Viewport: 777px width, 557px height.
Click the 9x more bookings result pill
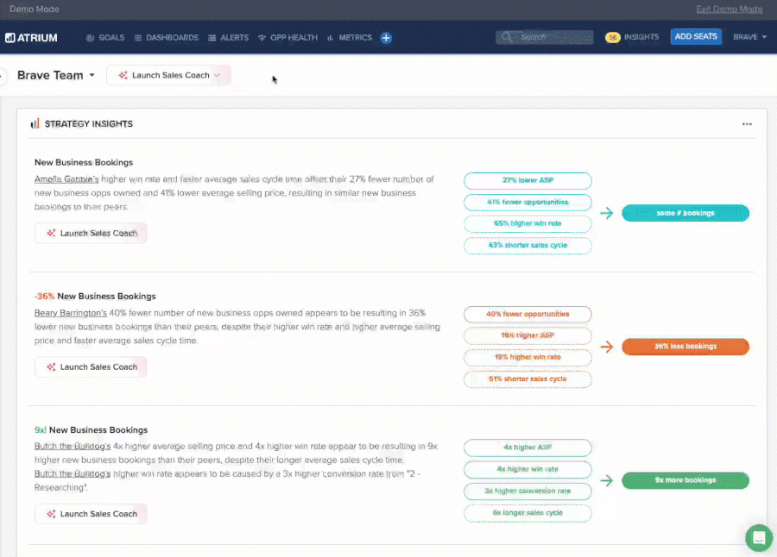(x=685, y=480)
